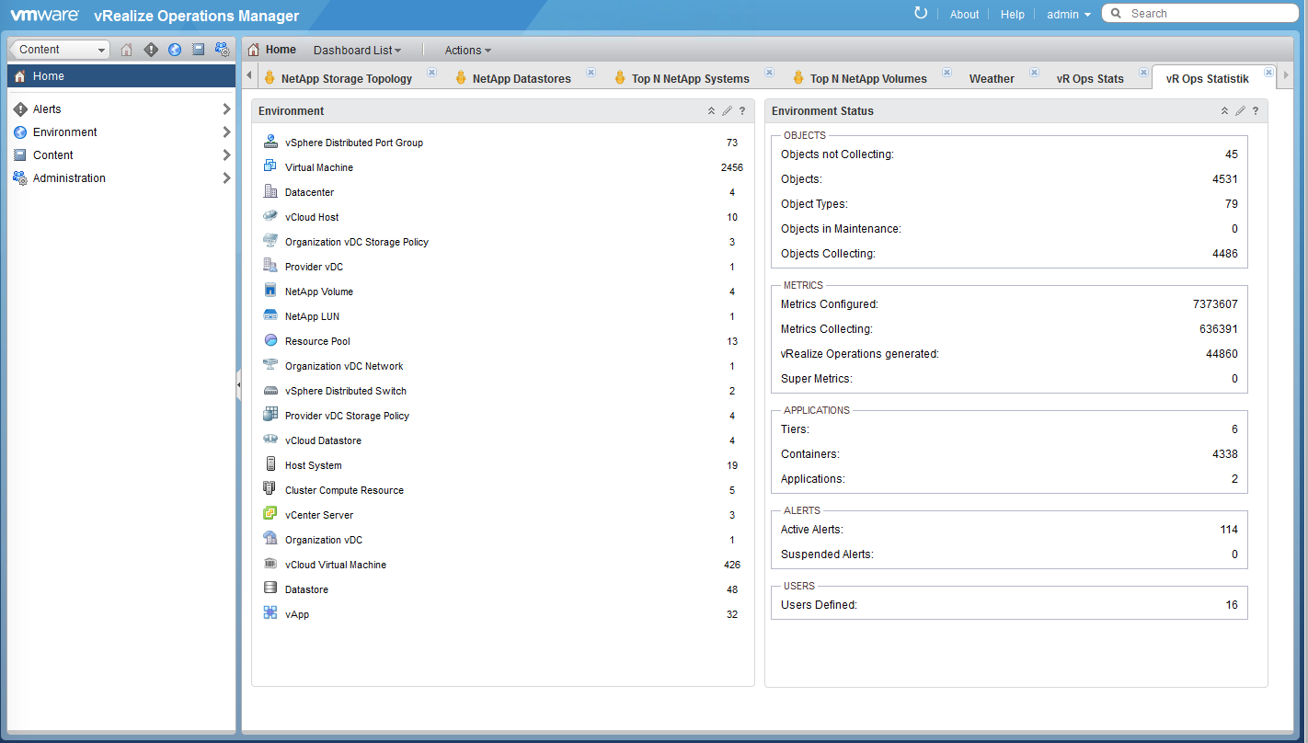Close the NetApp Datastores tab
Viewport: 1308px width, 743px height.
591,73
